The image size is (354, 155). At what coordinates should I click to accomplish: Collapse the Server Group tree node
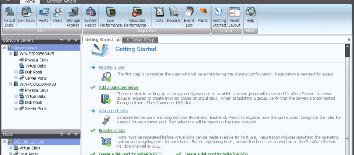[x=5, y=48]
